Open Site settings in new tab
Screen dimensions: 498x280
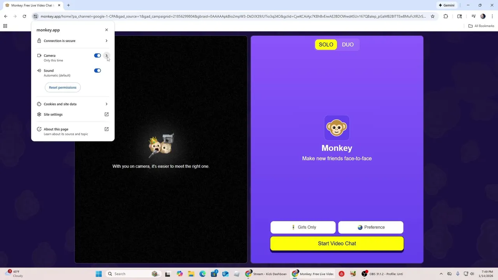(73, 114)
